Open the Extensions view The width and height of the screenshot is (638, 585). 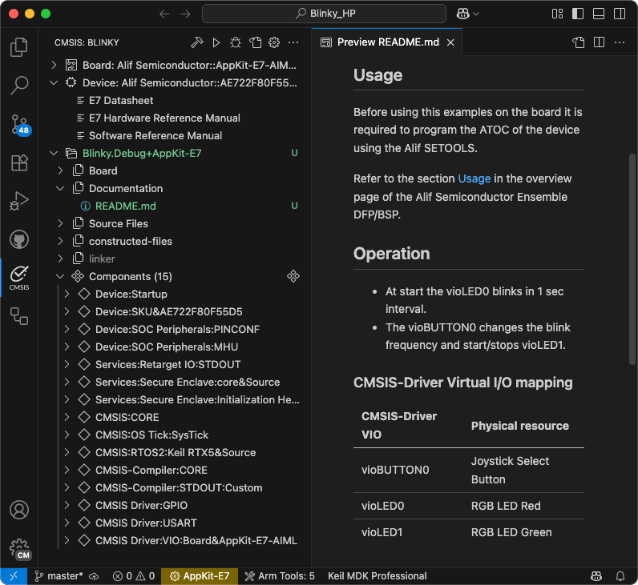click(x=19, y=163)
